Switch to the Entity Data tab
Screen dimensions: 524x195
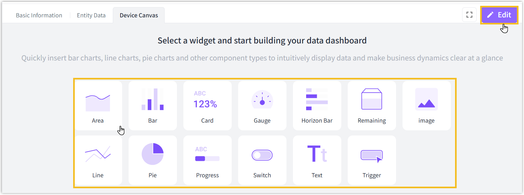pos(91,15)
